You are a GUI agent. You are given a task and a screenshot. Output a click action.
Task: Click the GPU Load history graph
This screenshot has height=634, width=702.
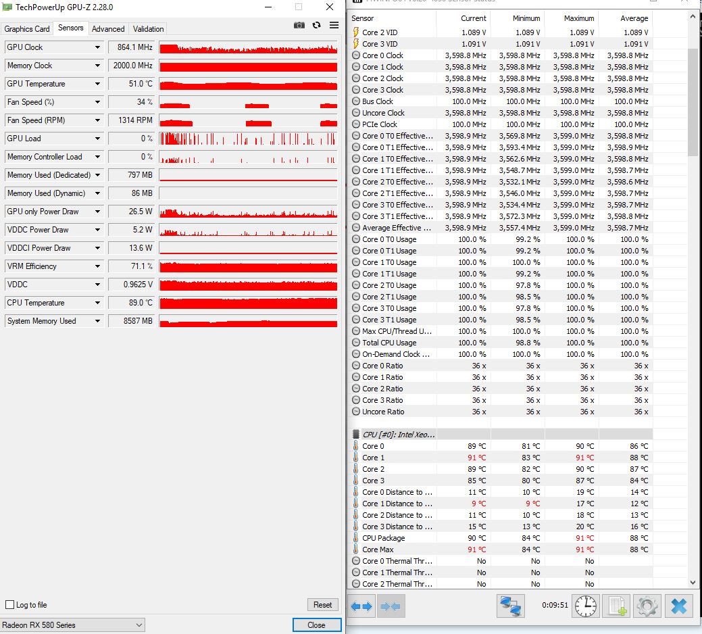click(248, 139)
